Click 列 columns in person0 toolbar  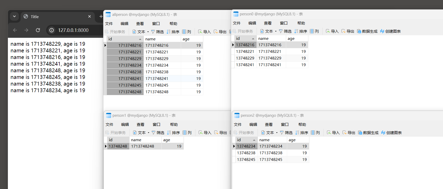pyautogui.click(x=314, y=31)
